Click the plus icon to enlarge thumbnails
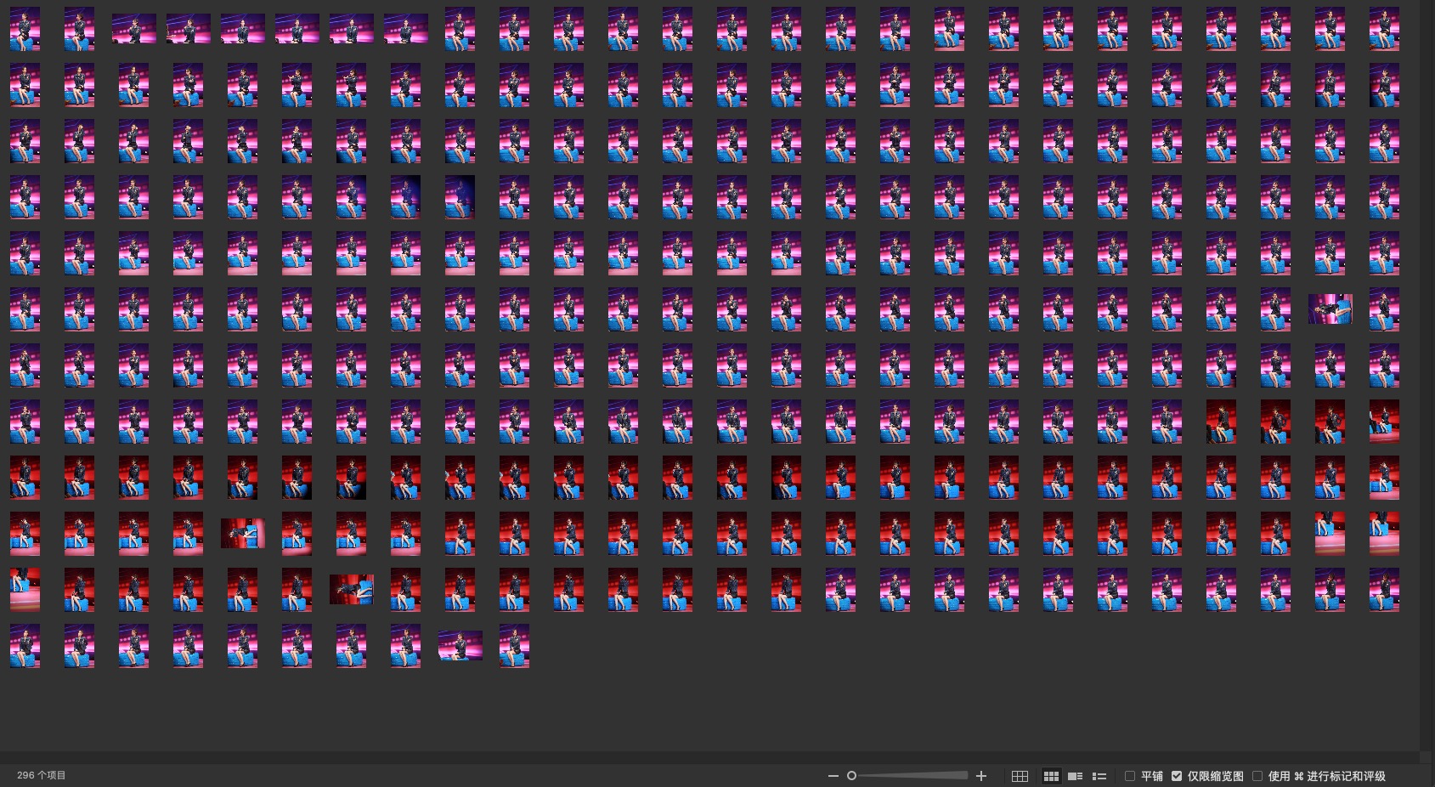This screenshot has height=787, width=1435. 981,776
